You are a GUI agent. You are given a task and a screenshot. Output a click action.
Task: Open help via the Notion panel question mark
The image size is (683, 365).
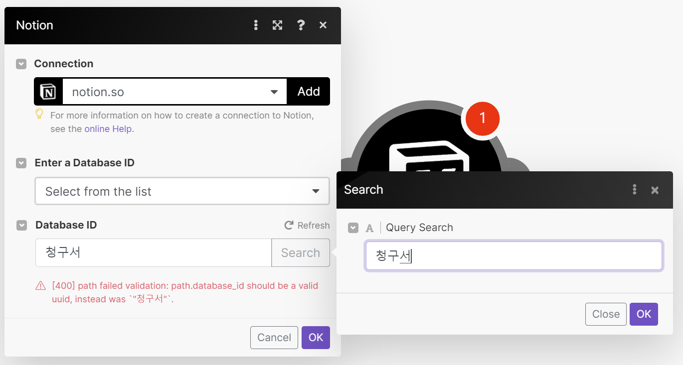point(301,25)
